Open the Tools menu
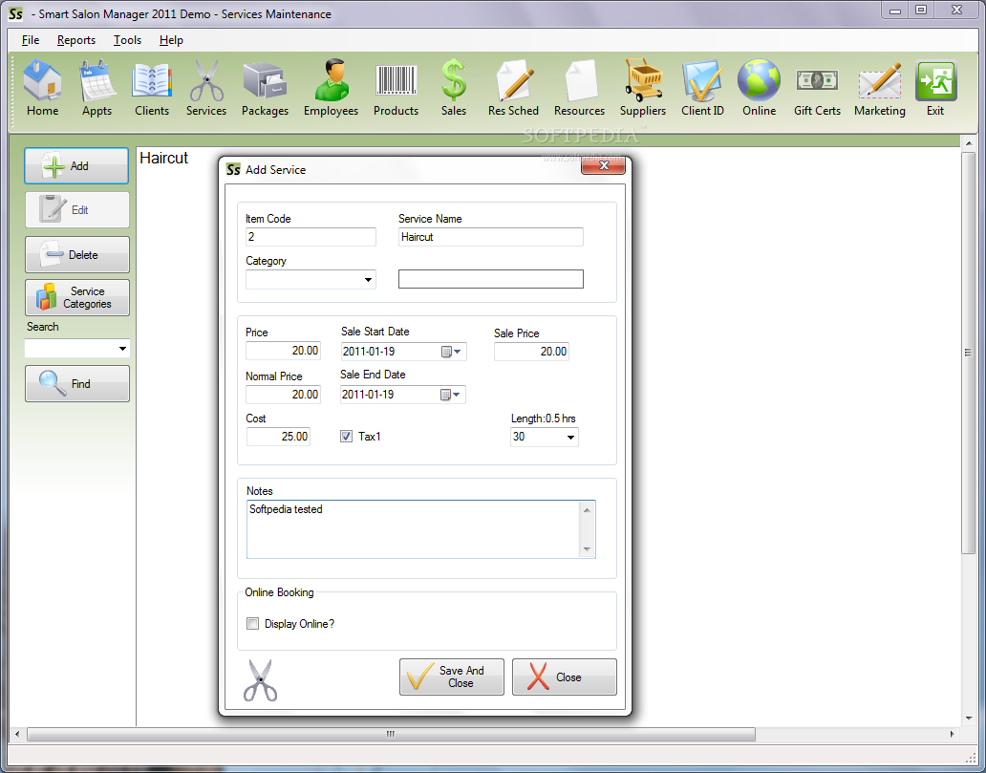Image resolution: width=986 pixels, height=773 pixels. 127,40
